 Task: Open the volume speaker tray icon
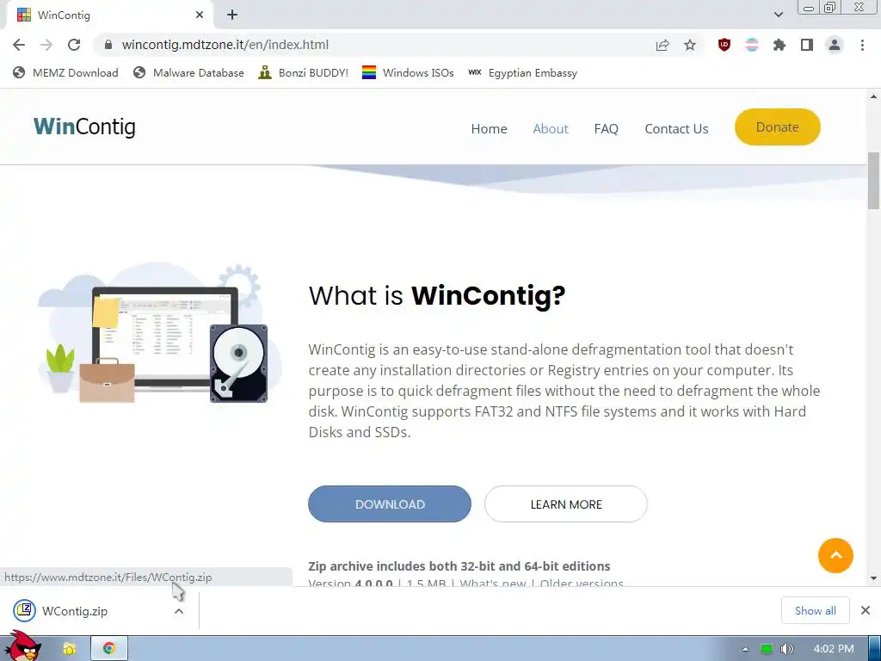(x=786, y=649)
